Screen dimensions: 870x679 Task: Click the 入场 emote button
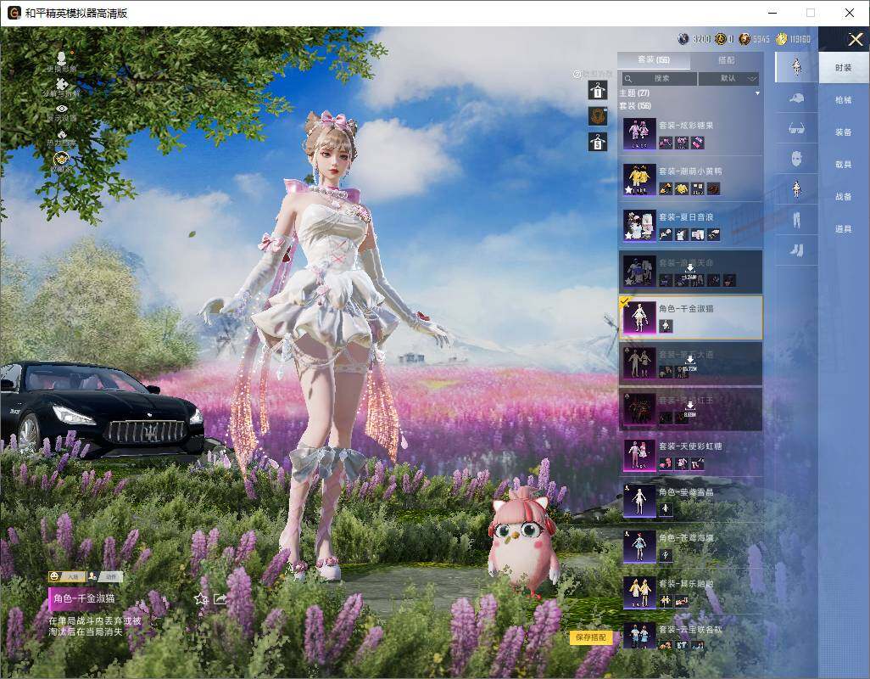(x=67, y=577)
